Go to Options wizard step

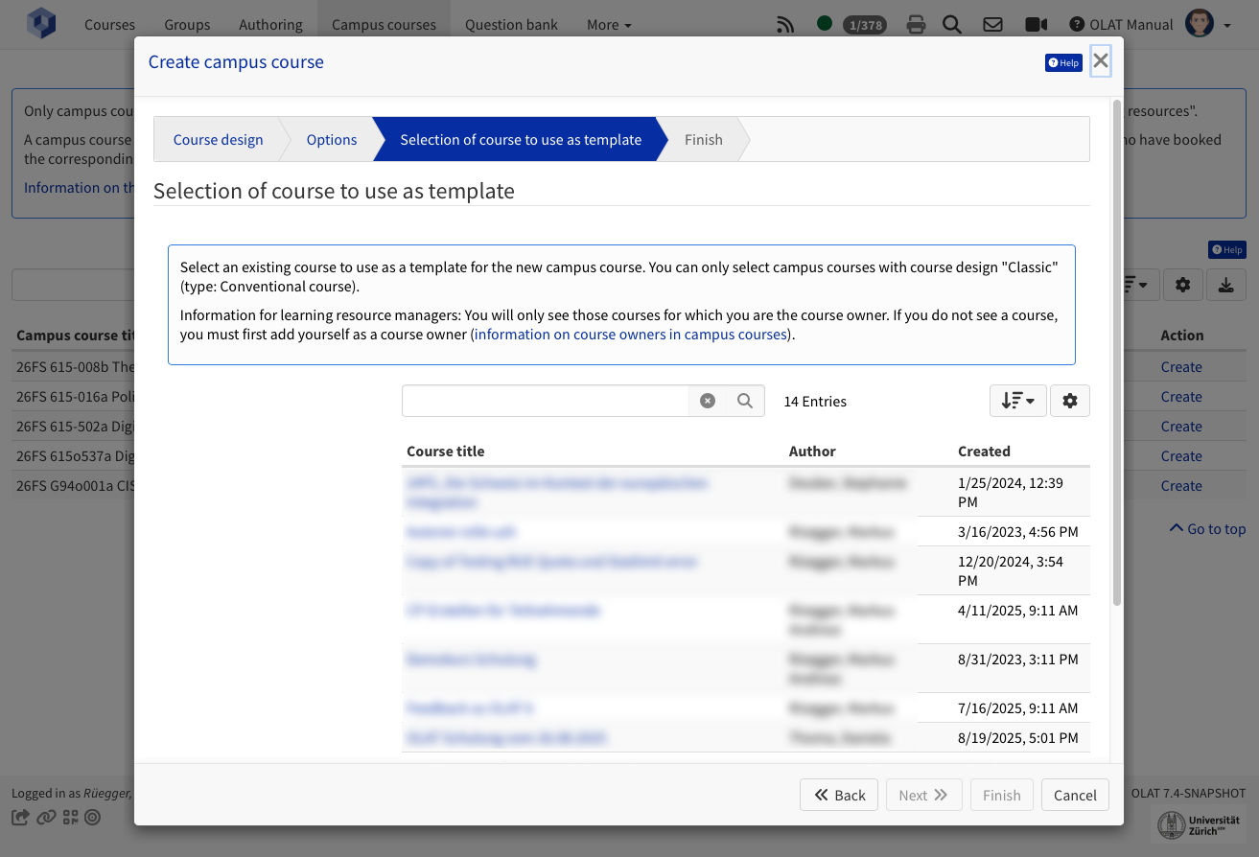(331, 140)
